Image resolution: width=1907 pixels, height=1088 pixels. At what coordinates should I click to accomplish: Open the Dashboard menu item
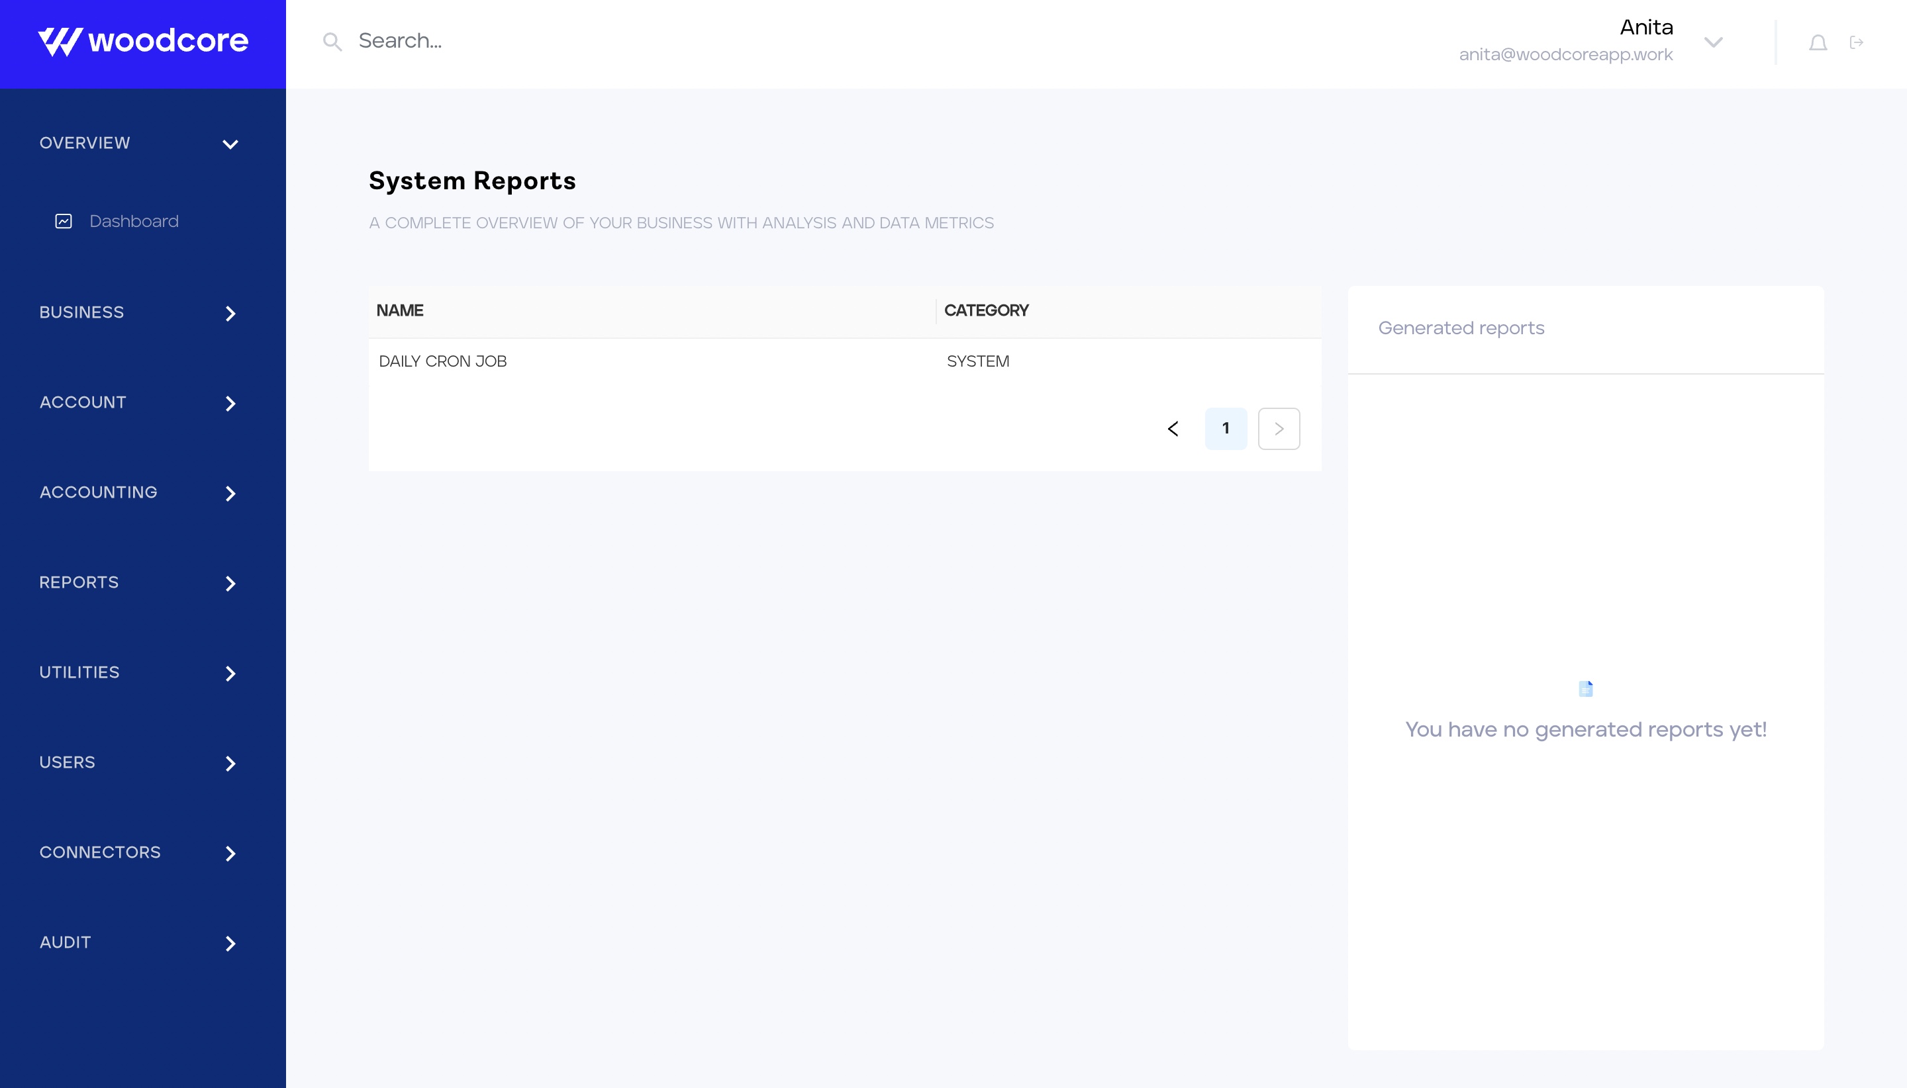coord(133,221)
